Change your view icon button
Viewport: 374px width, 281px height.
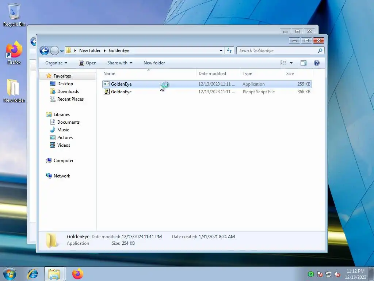283,63
